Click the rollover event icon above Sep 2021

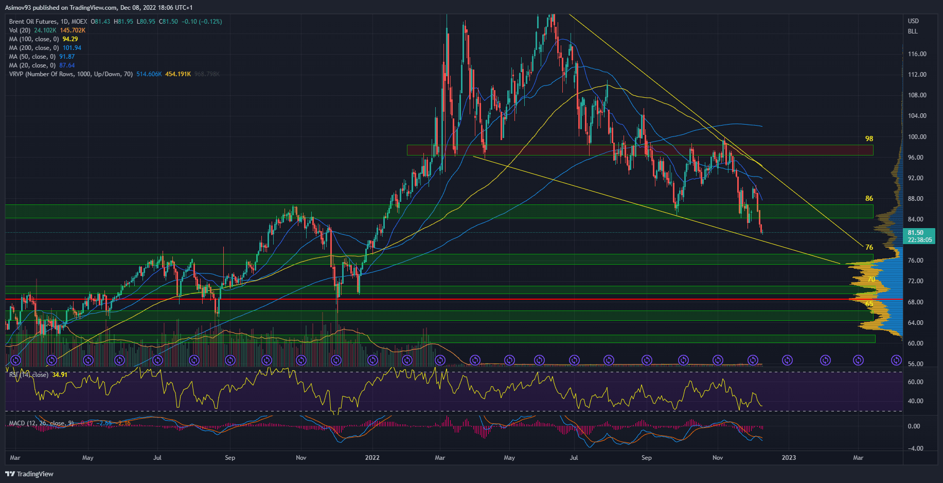pos(229,360)
